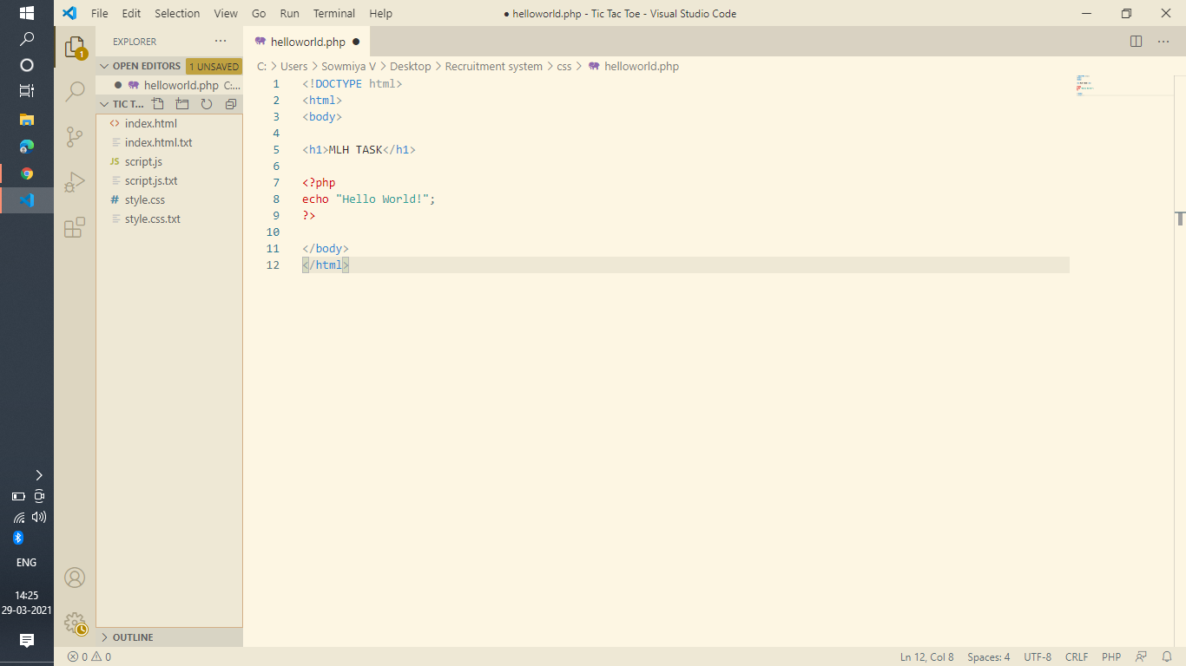Open the Help menu
1186x666 pixels.
(380, 13)
